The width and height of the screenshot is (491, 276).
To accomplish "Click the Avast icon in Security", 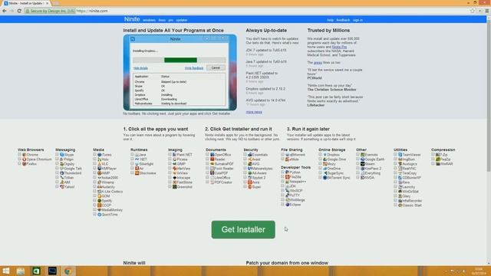I will 250,159.
